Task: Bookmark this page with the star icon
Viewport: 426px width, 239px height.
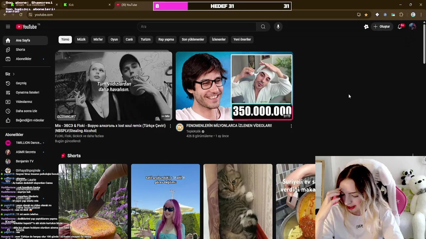Action: click(366, 15)
